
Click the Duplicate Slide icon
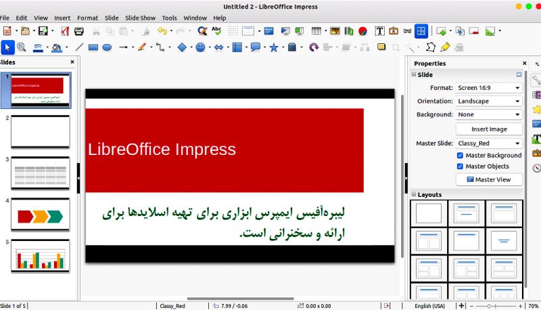(x=460, y=31)
